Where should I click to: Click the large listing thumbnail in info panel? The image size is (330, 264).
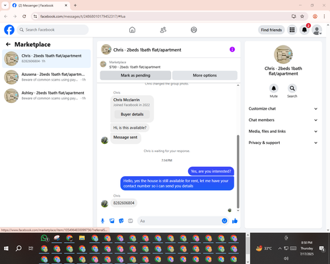(283, 55)
